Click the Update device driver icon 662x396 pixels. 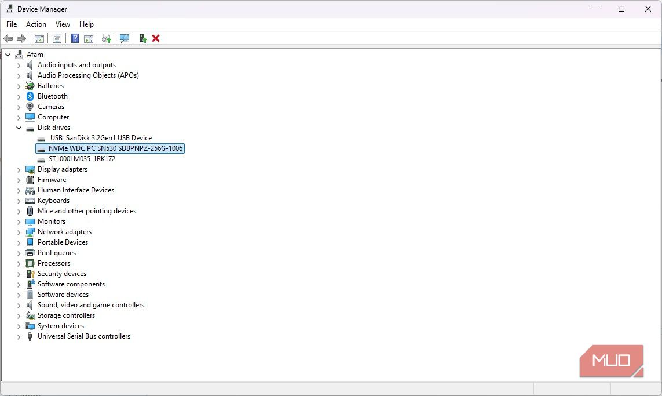pos(142,38)
